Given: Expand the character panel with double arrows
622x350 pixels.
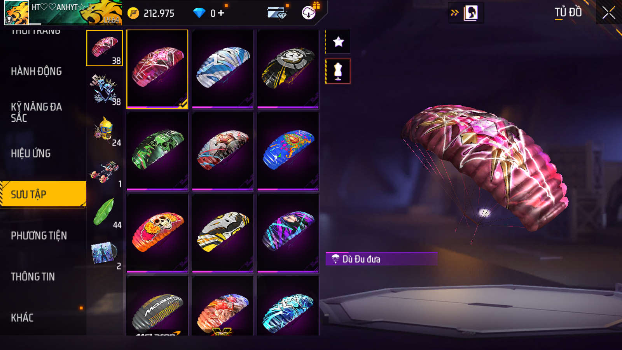Looking at the screenshot, I should 454,13.
